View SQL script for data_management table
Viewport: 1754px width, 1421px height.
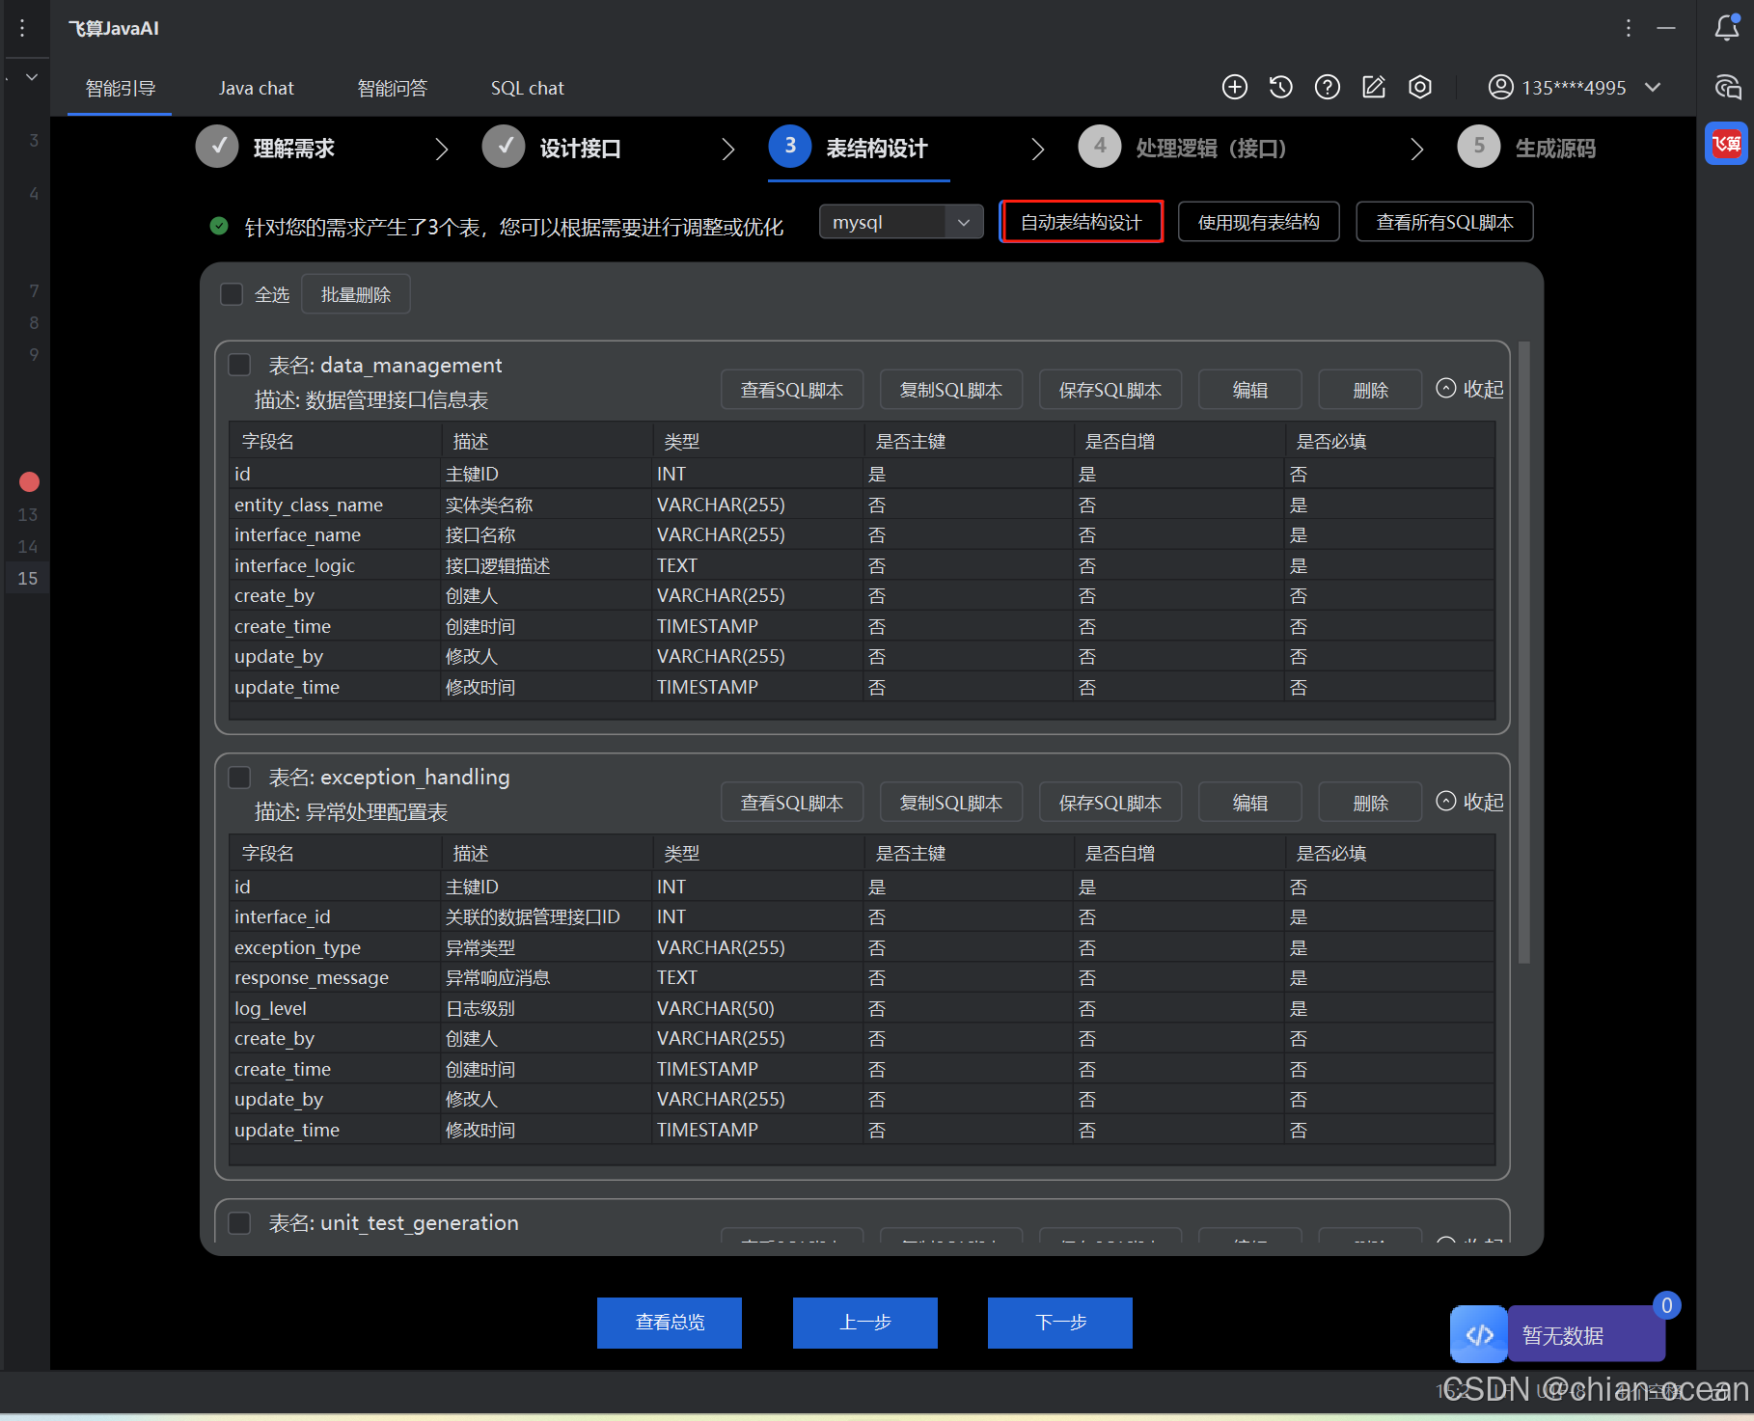point(792,390)
